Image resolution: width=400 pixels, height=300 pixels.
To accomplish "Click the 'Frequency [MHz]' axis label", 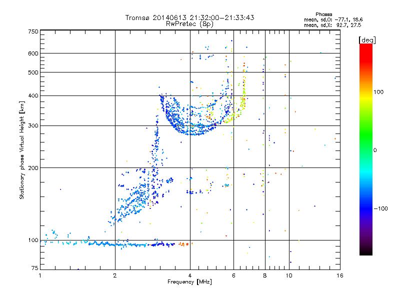I will (x=189, y=282).
